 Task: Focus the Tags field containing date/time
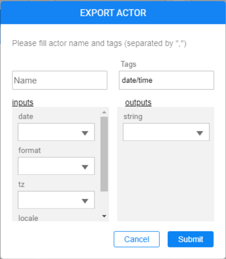pyautogui.click(x=166, y=81)
